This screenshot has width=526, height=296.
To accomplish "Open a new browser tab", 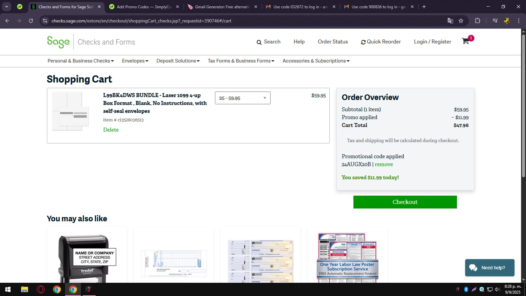I will [x=424, y=7].
